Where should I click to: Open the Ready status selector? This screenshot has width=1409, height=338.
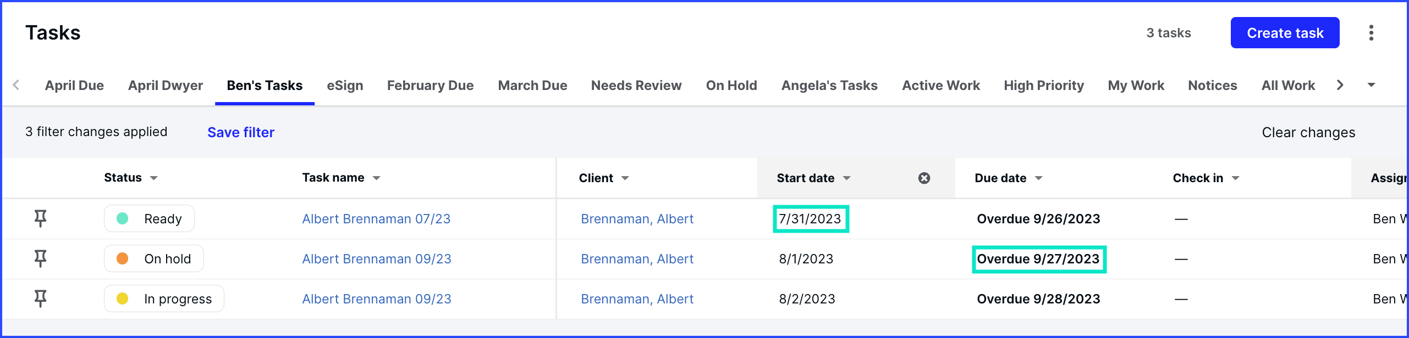click(149, 218)
